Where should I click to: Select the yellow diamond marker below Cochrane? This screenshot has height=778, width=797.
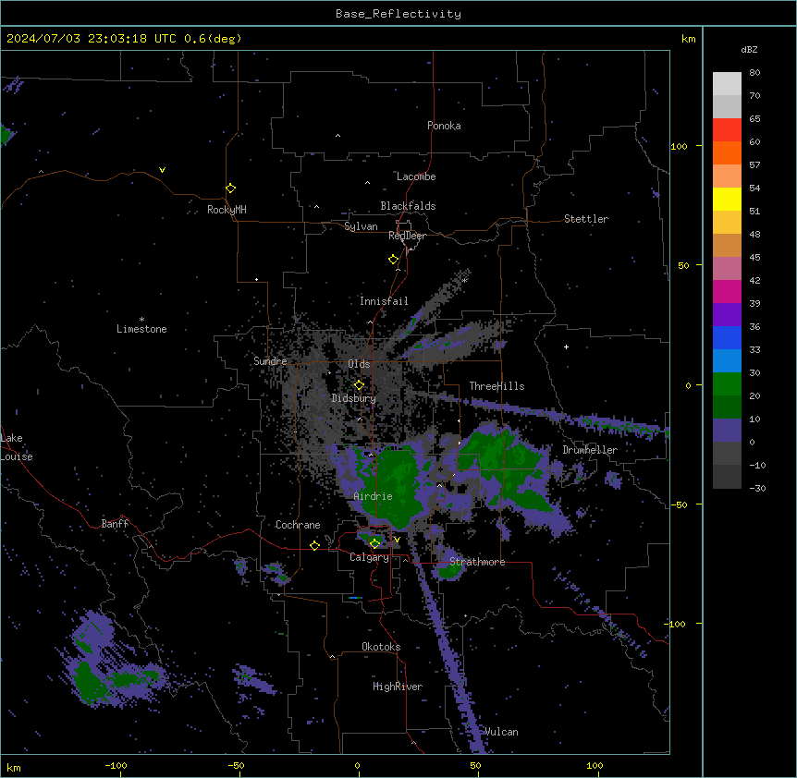[x=314, y=545]
